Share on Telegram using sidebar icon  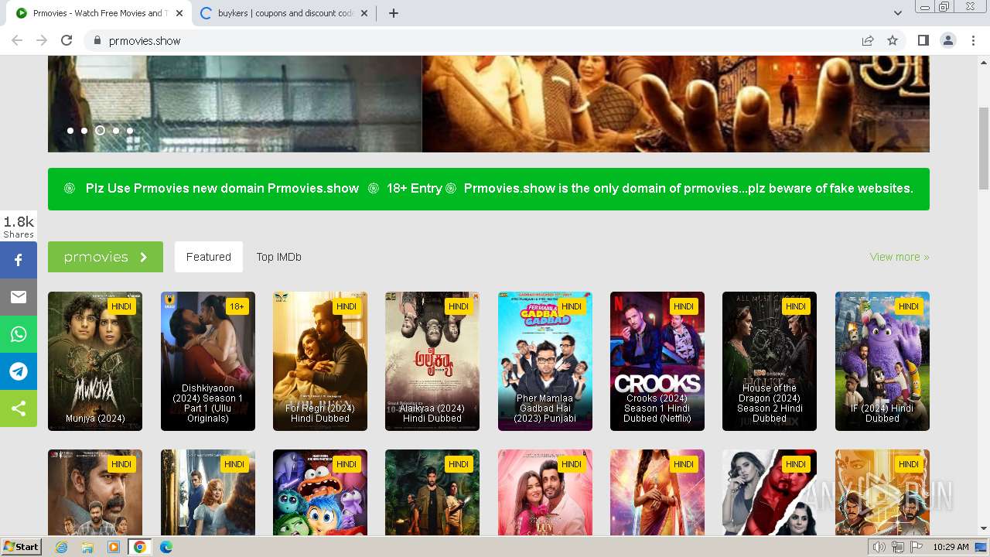point(19,371)
